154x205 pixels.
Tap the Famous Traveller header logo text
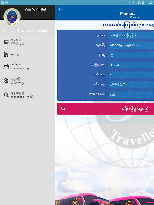130,15
